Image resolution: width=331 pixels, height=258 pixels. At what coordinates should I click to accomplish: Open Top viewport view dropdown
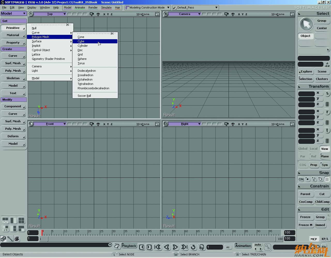[50, 14]
